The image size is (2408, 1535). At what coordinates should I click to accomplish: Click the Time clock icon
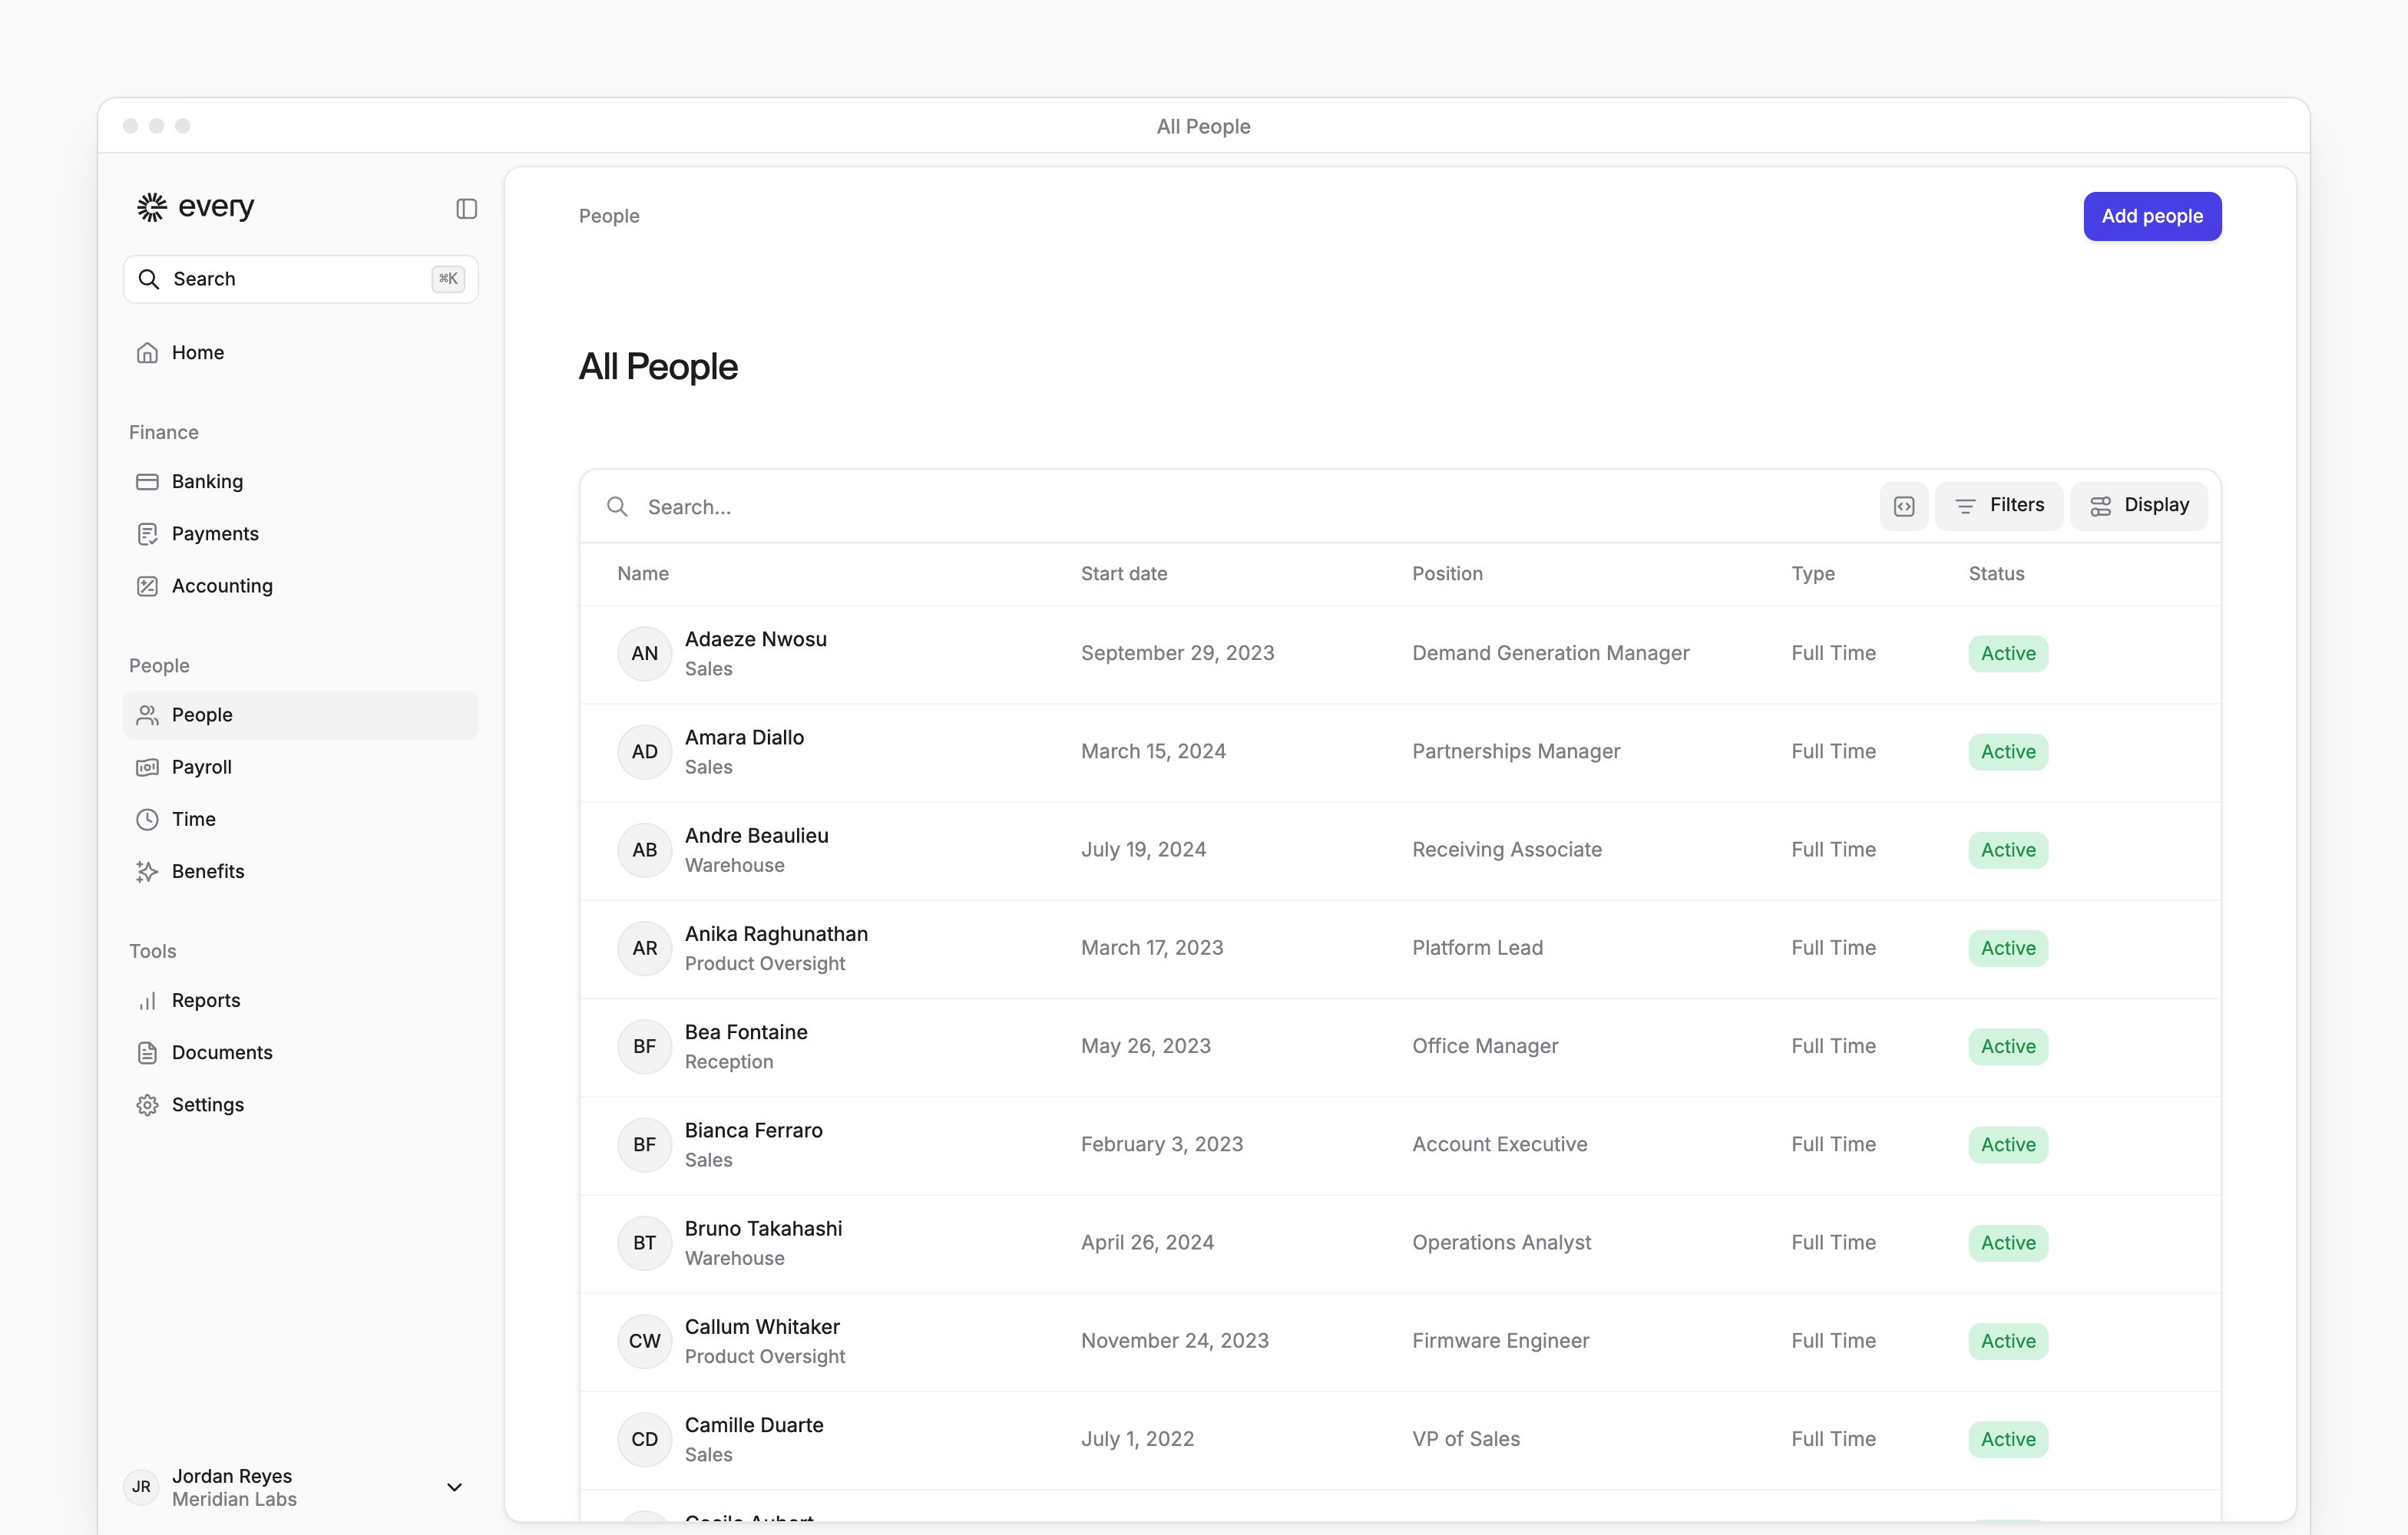(x=147, y=820)
